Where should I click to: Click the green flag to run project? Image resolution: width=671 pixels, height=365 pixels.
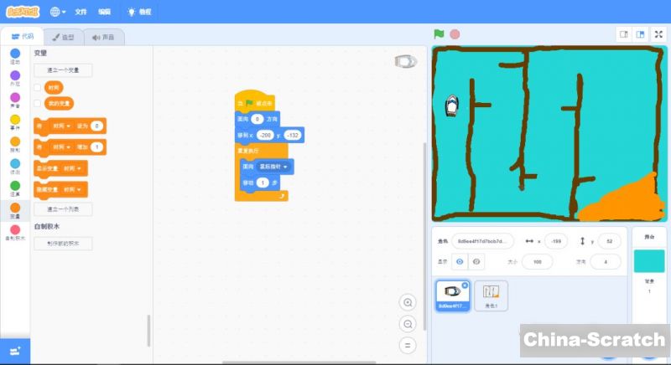point(439,34)
